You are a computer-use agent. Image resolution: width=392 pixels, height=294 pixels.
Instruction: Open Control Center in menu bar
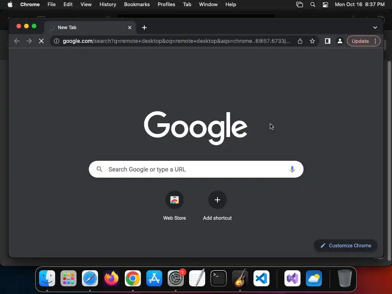[325, 4]
